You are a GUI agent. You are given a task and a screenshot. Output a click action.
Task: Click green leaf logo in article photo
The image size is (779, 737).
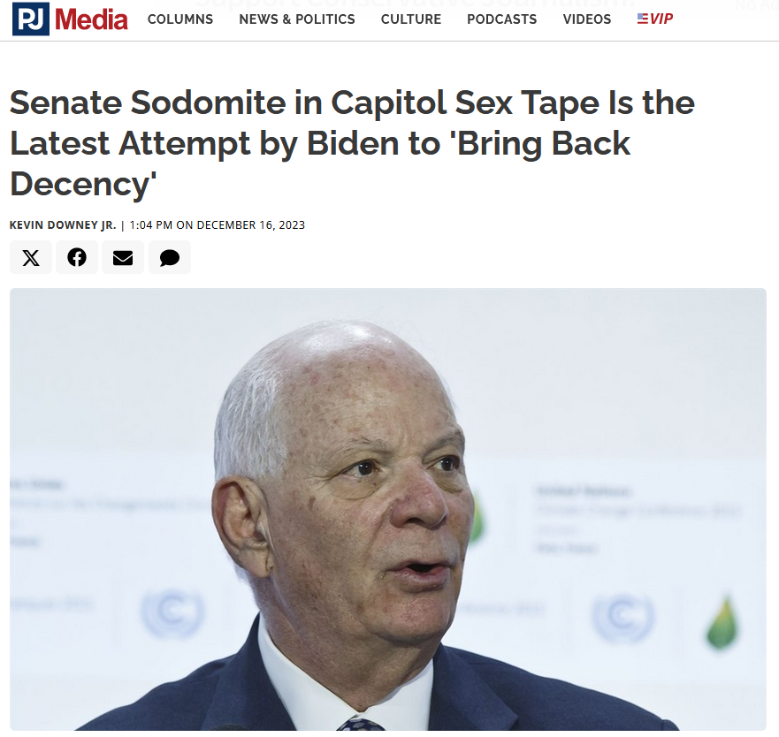[x=722, y=623]
